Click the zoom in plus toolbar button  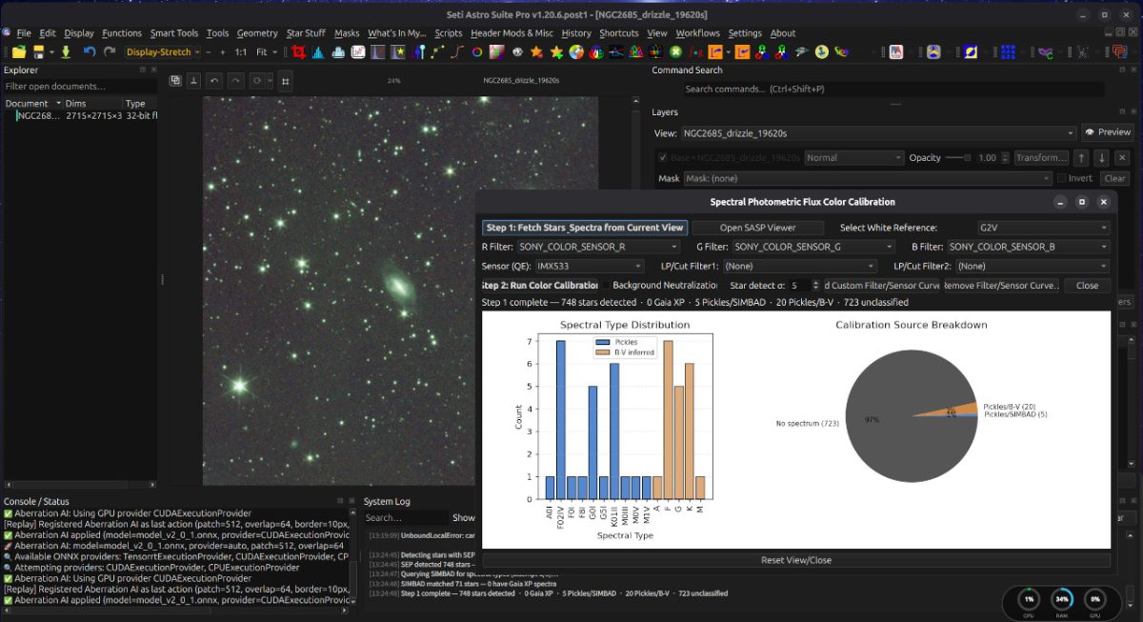[223, 52]
